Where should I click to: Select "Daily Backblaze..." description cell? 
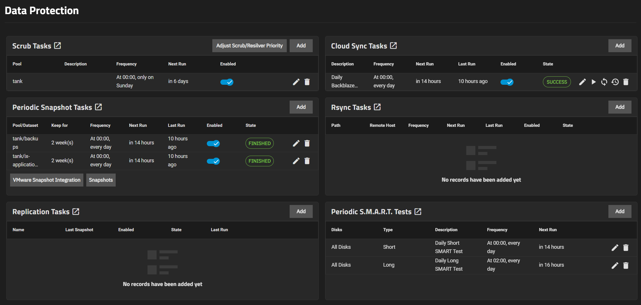point(344,81)
